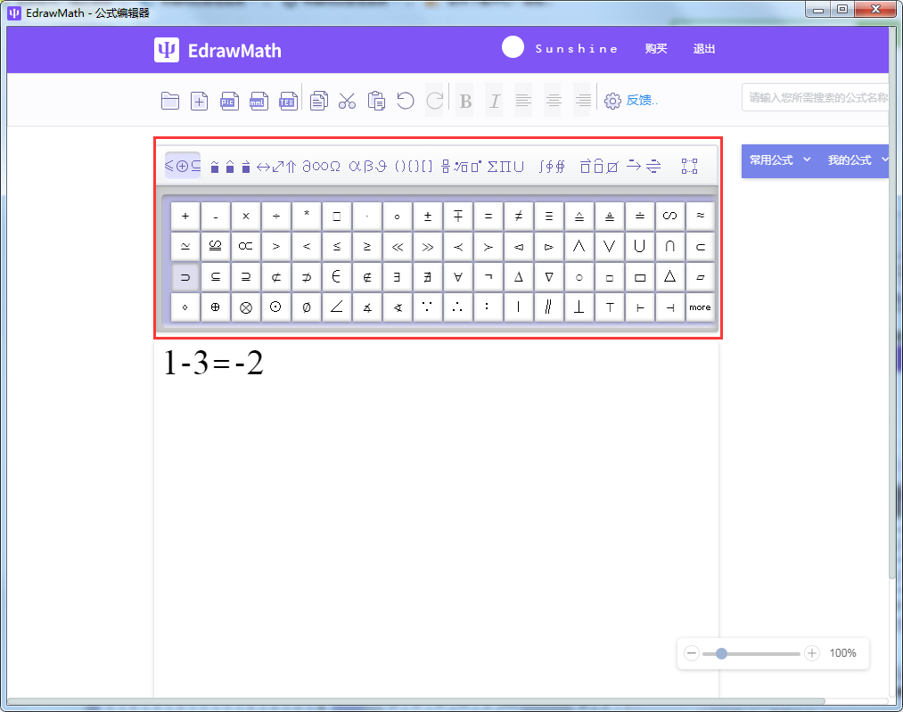Screen dimensions: 903x712
Task: Insert the angle ∠ symbol
Action: 337,307
